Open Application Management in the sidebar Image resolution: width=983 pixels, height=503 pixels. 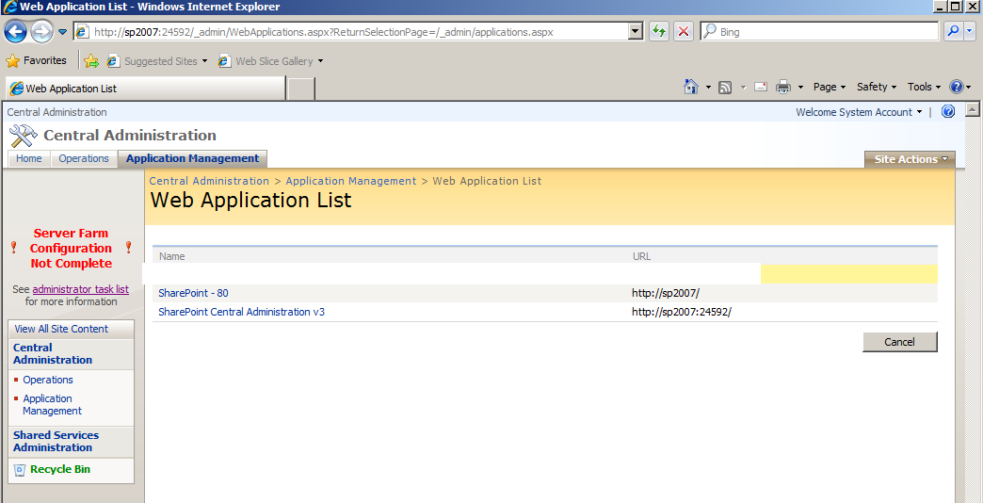coord(53,404)
